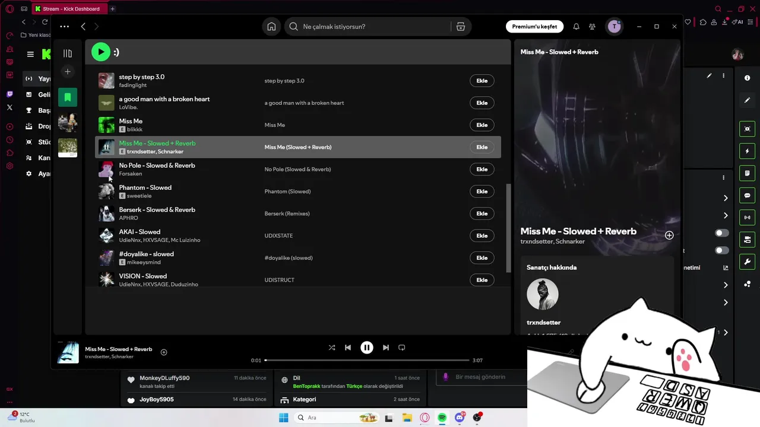The width and height of the screenshot is (760, 427).
Task: Click the song list vertical scrollbar
Action: (x=508, y=228)
